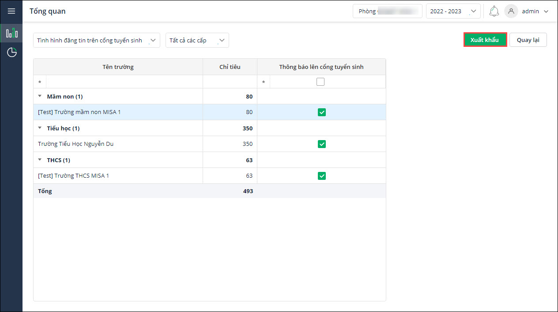Viewport: 558px width, 312px height.
Task: Open the bar chart overview sidebar icon
Action: pyautogui.click(x=11, y=33)
